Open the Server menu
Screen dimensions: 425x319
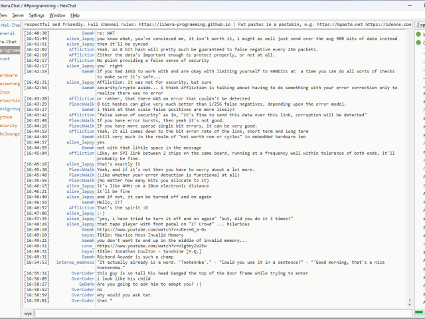click(x=18, y=15)
